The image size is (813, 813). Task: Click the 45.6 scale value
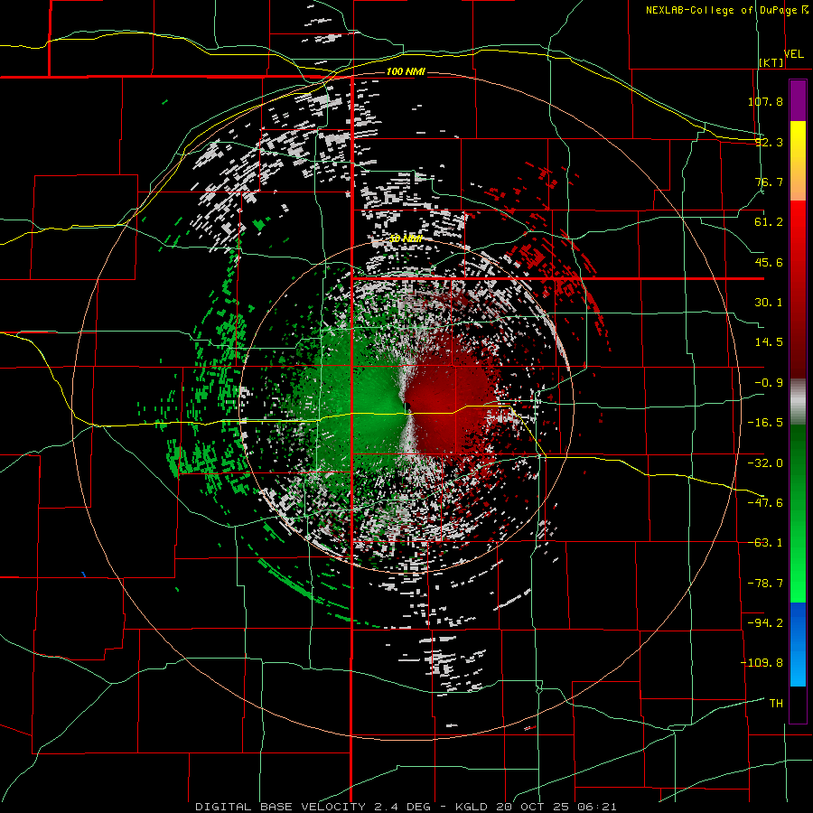(769, 262)
